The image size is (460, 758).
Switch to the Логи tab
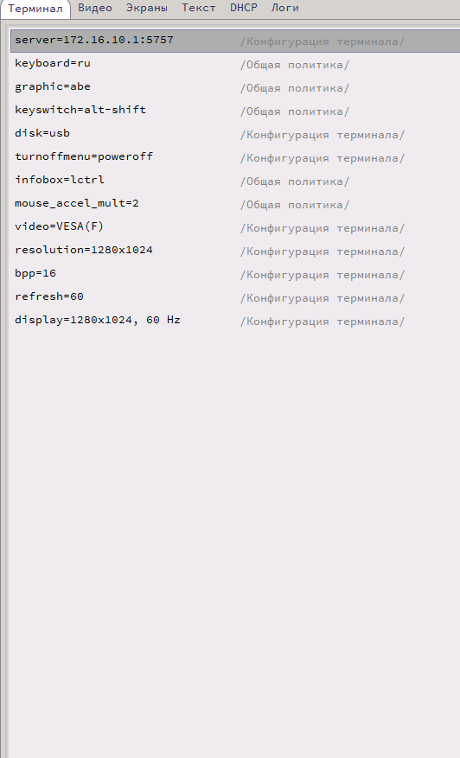pyautogui.click(x=284, y=9)
